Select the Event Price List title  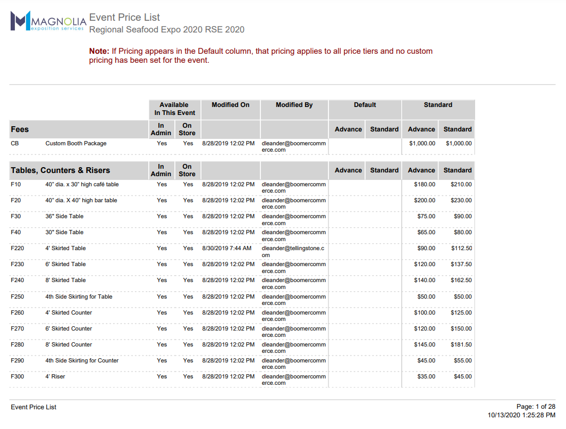124,18
